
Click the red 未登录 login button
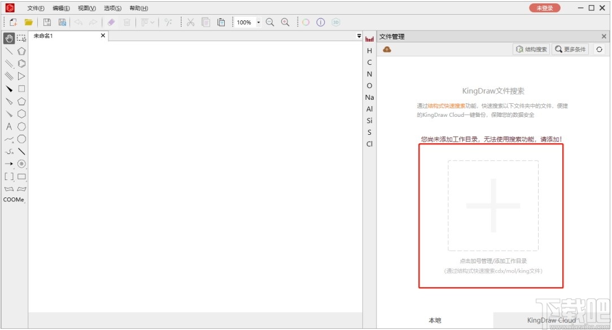pos(544,8)
